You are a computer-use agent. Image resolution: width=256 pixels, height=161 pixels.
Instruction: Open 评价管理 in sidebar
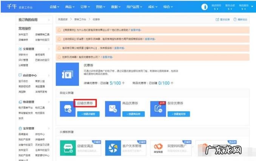tap(23, 60)
